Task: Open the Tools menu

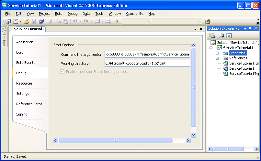Action: click(99, 14)
